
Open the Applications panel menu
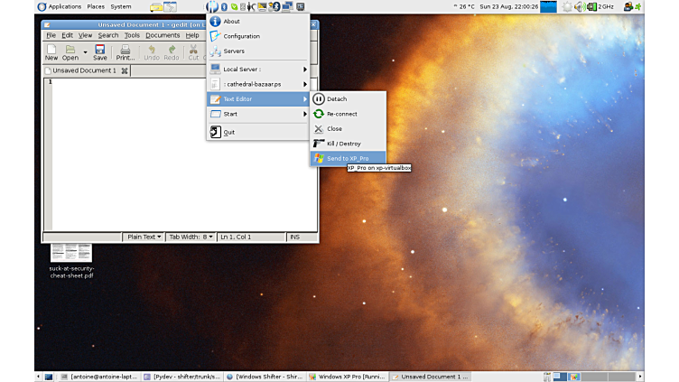click(x=64, y=6)
